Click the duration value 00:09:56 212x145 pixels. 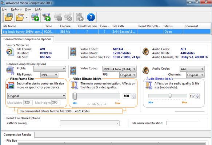click(x=46, y=53)
